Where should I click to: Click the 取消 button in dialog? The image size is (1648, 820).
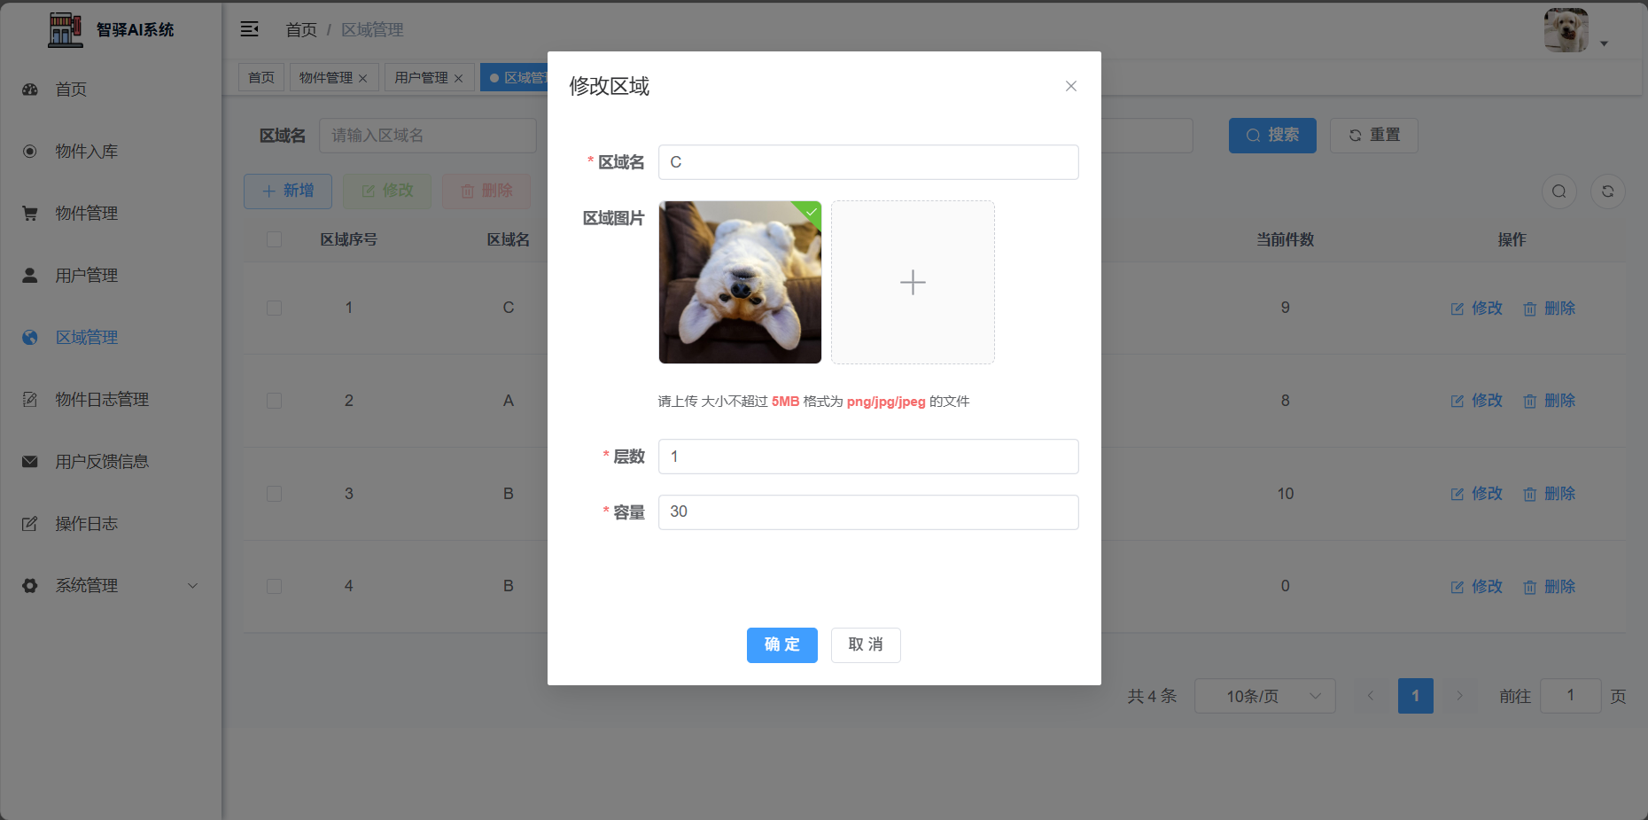pyautogui.click(x=866, y=645)
